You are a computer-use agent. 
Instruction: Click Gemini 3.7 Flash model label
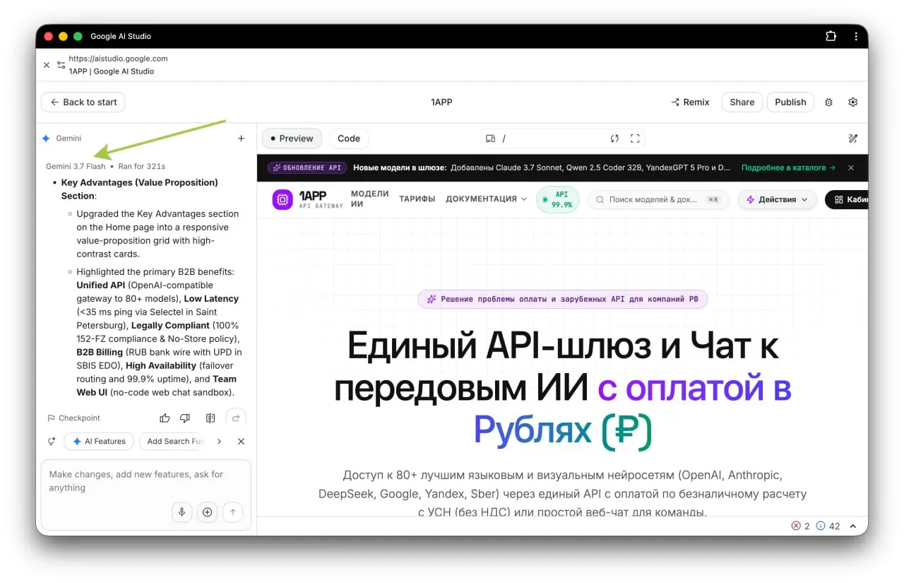coord(76,166)
